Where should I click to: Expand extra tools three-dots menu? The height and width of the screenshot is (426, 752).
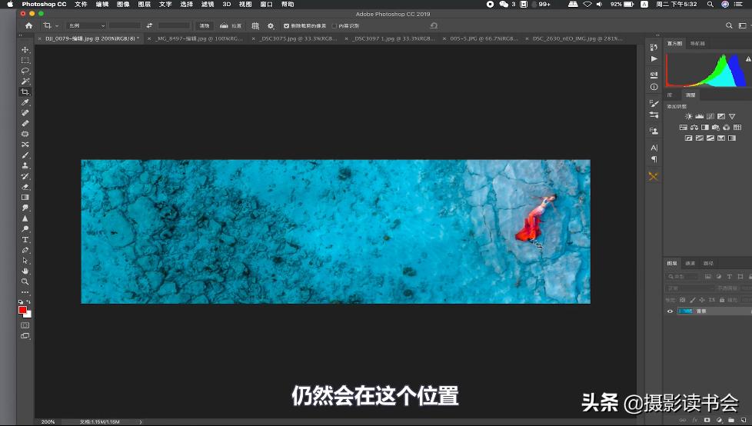click(x=25, y=292)
